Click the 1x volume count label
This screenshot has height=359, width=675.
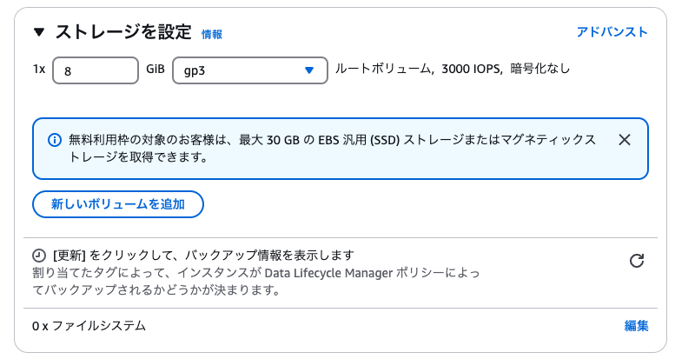(38, 70)
